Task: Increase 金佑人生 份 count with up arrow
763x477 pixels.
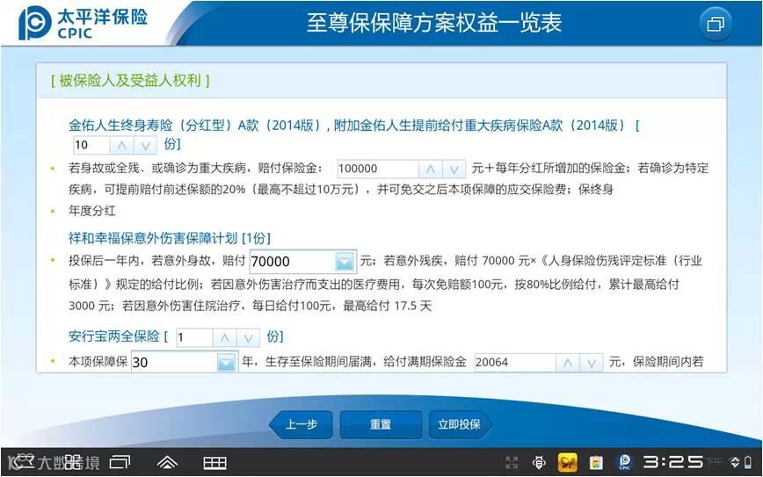Action: pyautogui.click(x=121, y=145)
